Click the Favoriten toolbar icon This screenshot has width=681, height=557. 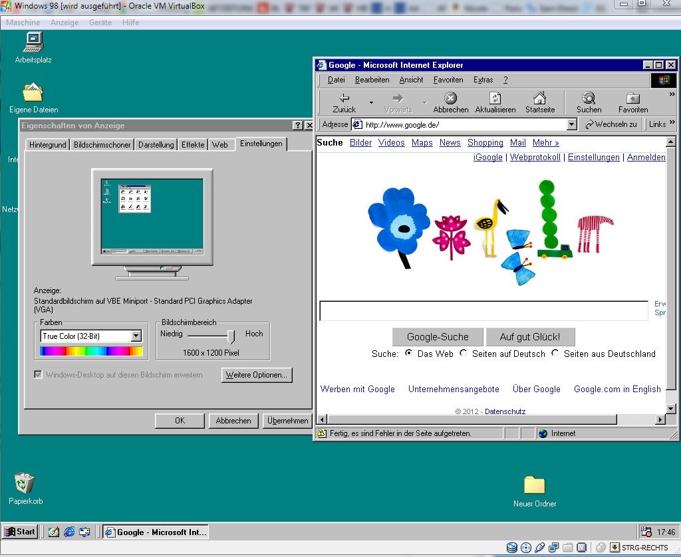tap(633, 98)
